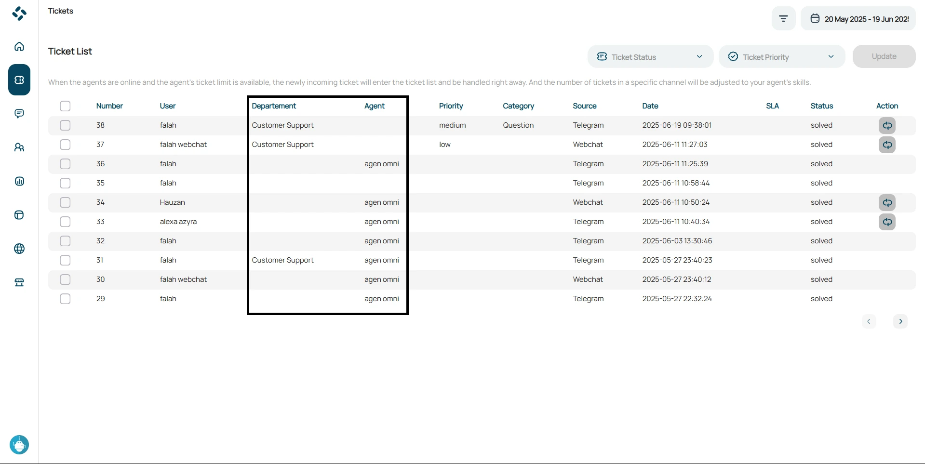Click the app logo in the sidebar
925x464 pixels.
(19, 13)
